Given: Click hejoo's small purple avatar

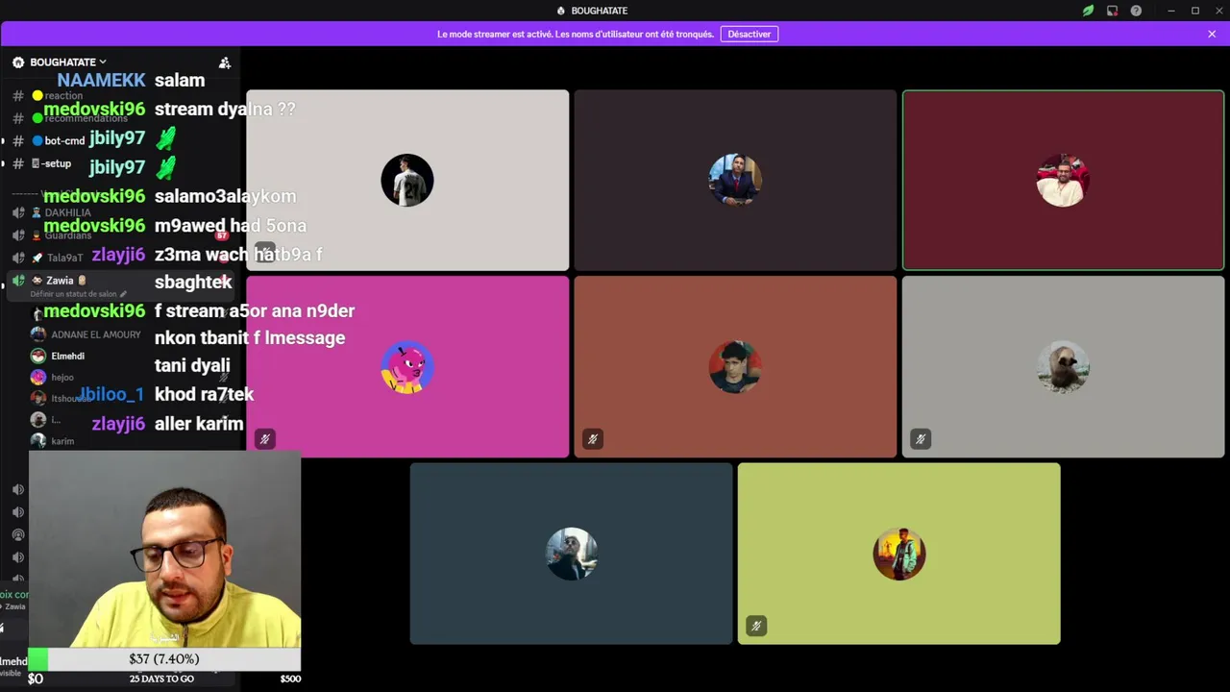Looking at the screenshot, I should (x=37, y=377).
